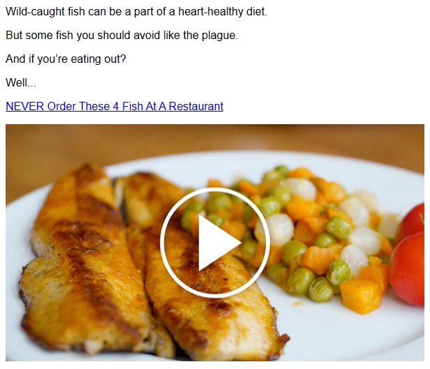Viewport: 430px width, 369px height.
Task: Click the empty white plate area, bottom right
Action: [357, 337]
